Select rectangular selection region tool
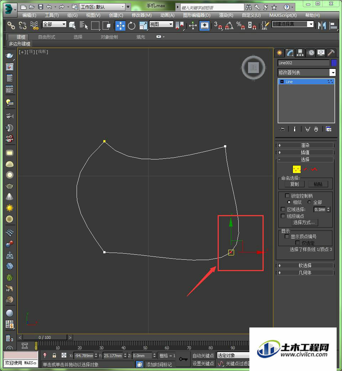This screenshot has width=342, height=371. pyautogui.click(x=95, y=25)
